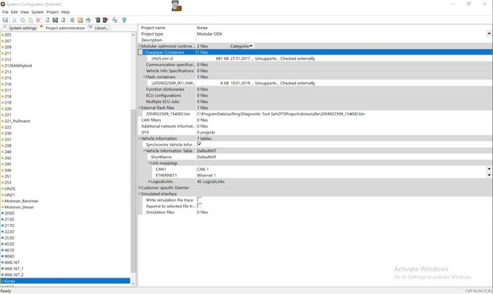Click the blue Refresh arrows toolbar icon

click(x=115, y=20)
